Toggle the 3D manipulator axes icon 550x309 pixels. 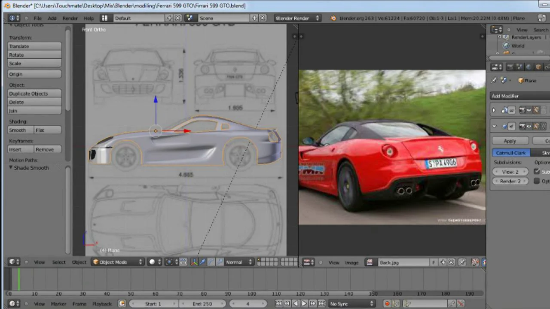(194, 262)
